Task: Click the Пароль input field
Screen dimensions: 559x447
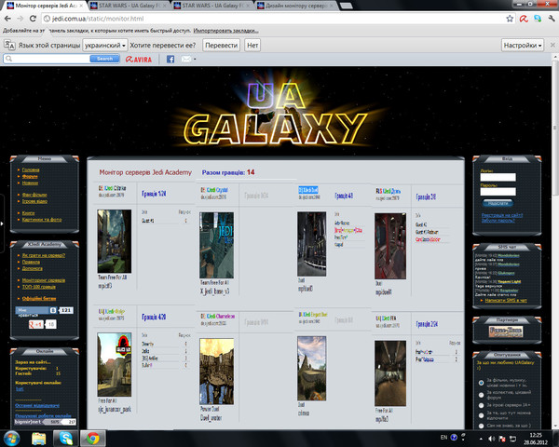Action: click(x=498, y=192)
